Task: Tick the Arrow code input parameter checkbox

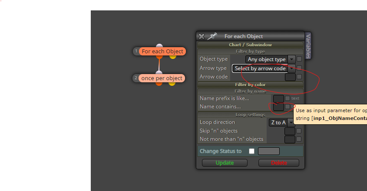Action: click(299, 77)
